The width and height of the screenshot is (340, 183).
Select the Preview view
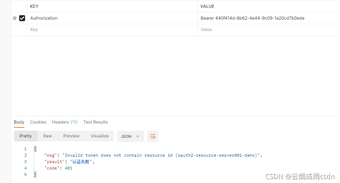click(71, 136)
